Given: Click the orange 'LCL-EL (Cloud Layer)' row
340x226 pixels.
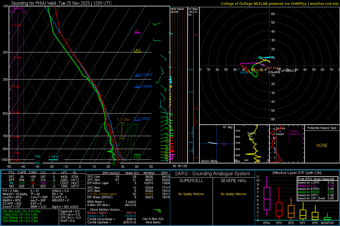Looking at the screenshot, I should pos(129,194).
